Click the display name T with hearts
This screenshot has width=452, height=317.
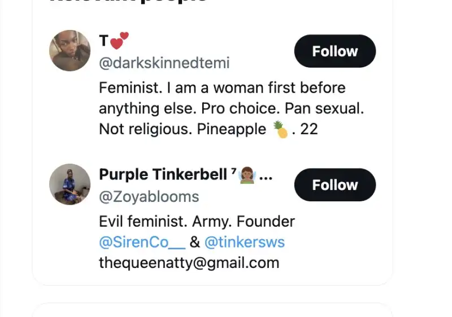pyautogui.click(x=103, y=41)
